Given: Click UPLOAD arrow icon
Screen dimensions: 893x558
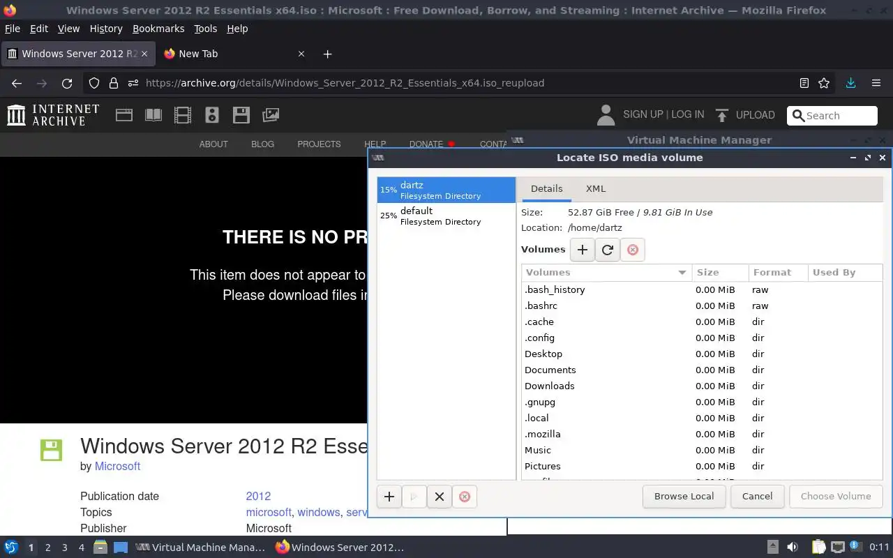Looking at the screenshot, I should click(x=721, y=115).
